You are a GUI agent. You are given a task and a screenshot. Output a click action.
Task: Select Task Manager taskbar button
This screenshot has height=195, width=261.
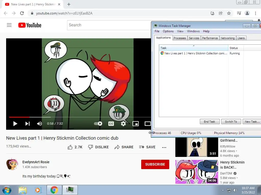tap(70, 190)
